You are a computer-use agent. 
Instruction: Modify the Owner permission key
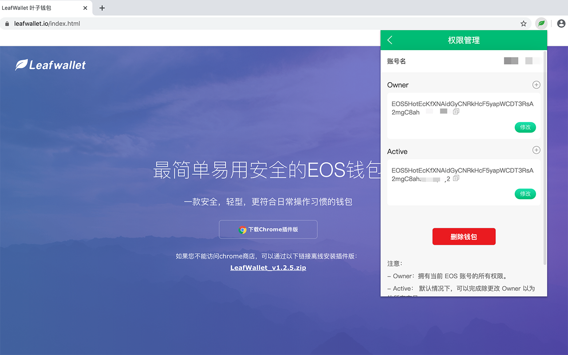pyautogui.click(x=525, y=127)
